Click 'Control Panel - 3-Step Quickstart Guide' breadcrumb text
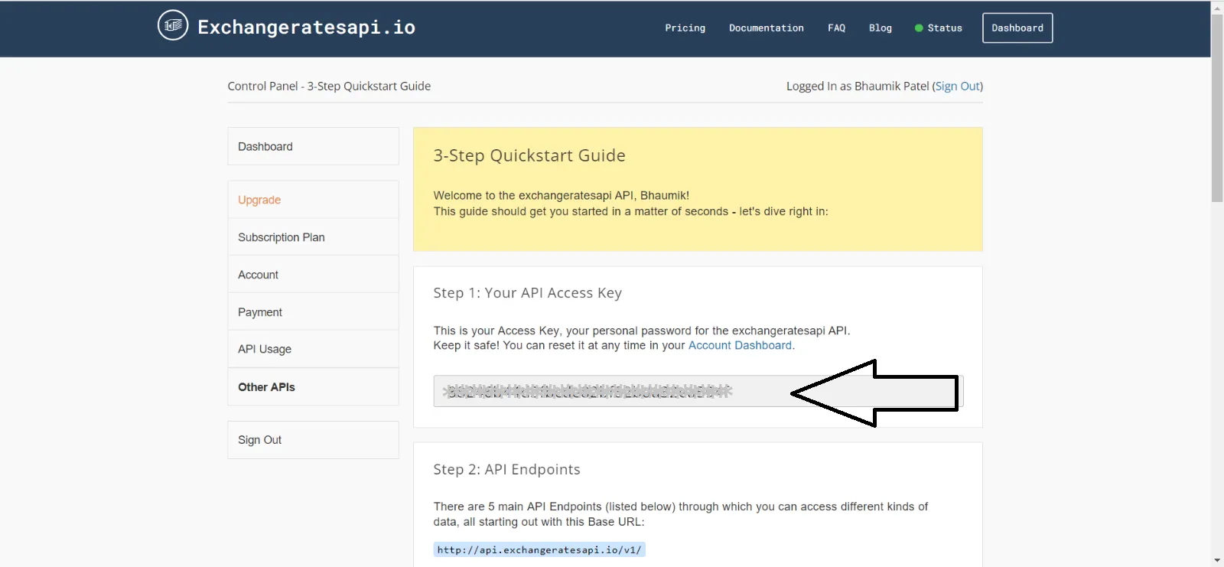This screenshot has height=567, width=1224. point(329,86)
